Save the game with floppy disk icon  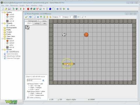tap(9, 9)
